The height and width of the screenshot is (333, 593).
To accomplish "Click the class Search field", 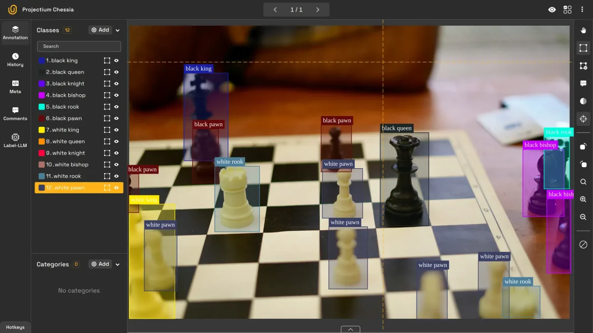I will tap(79, 46).
